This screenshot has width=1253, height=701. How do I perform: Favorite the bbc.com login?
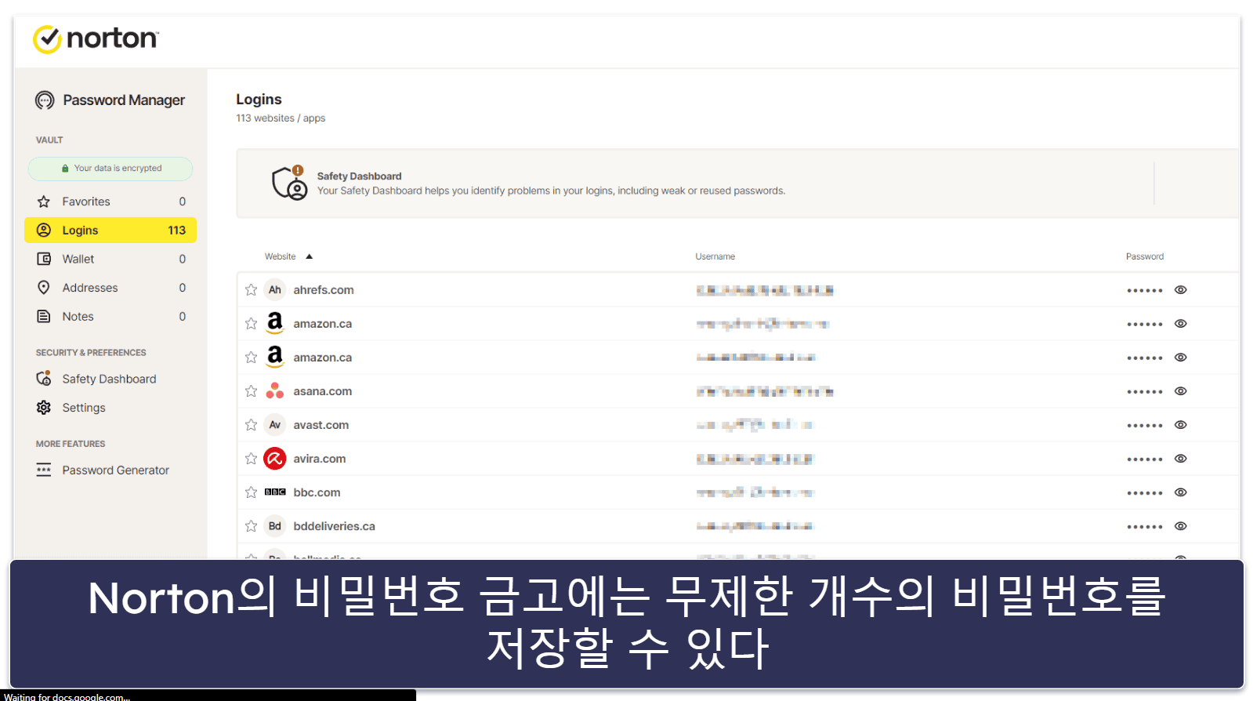(251, 492)
